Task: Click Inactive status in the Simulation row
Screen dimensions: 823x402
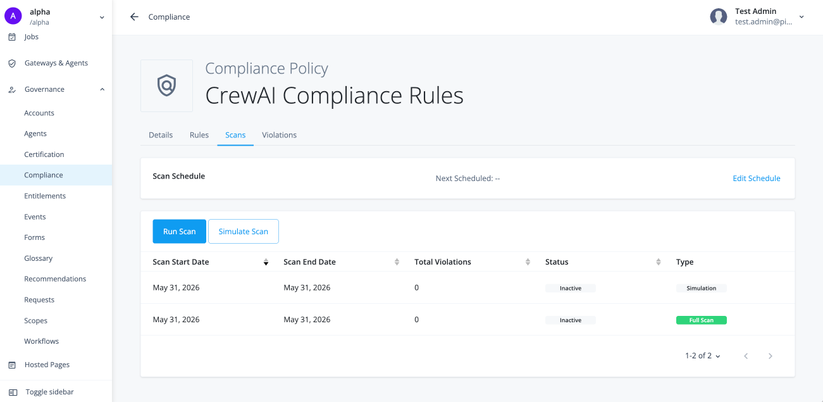Action: tap(571, 288)
